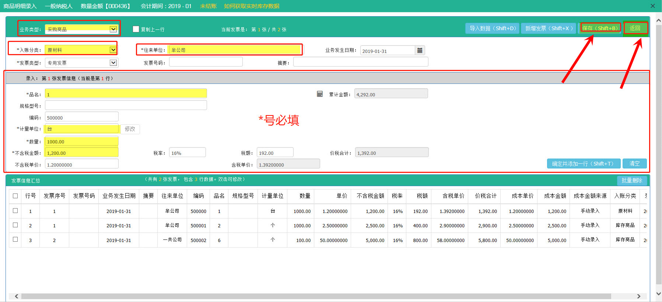The width and height of the screenshot is (662, 302).
Task: Click the 往来单位 column header
Action: (x=172, y=196)
